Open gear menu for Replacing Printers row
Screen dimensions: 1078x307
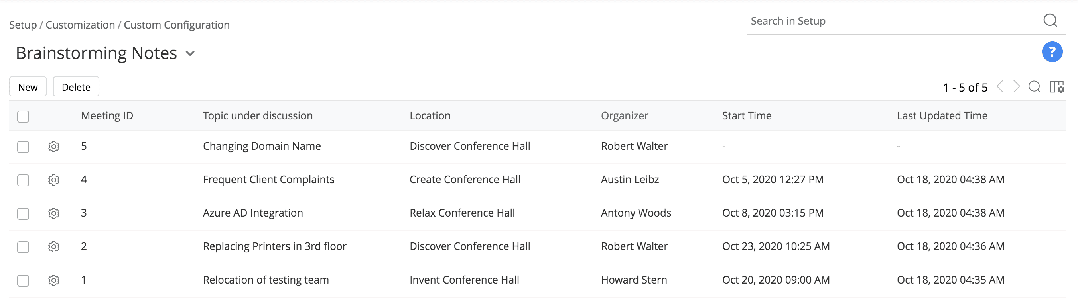(53, 247)
